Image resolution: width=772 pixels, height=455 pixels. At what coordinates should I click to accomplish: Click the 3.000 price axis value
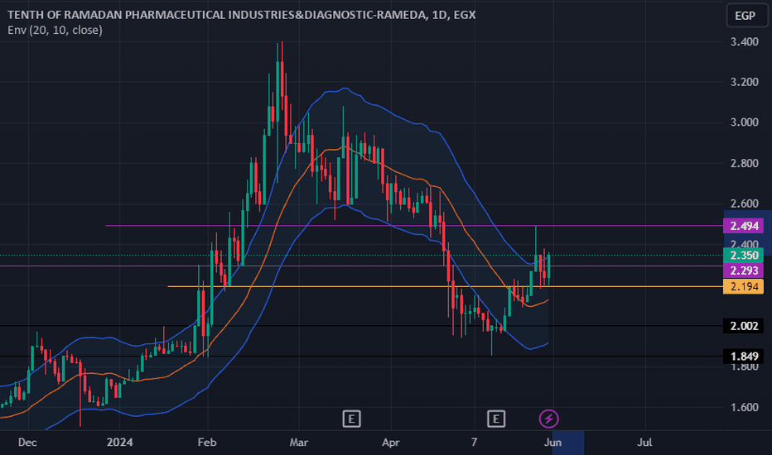744,122
